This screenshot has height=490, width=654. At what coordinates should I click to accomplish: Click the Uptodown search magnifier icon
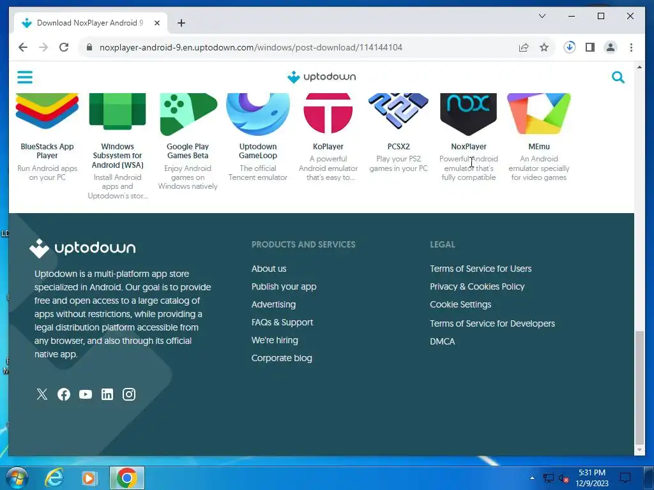(618, 77)
